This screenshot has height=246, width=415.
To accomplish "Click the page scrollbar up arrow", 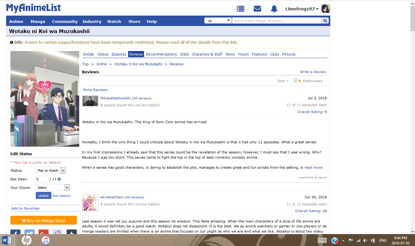I will pyautogui.click(x=412, y=3).
